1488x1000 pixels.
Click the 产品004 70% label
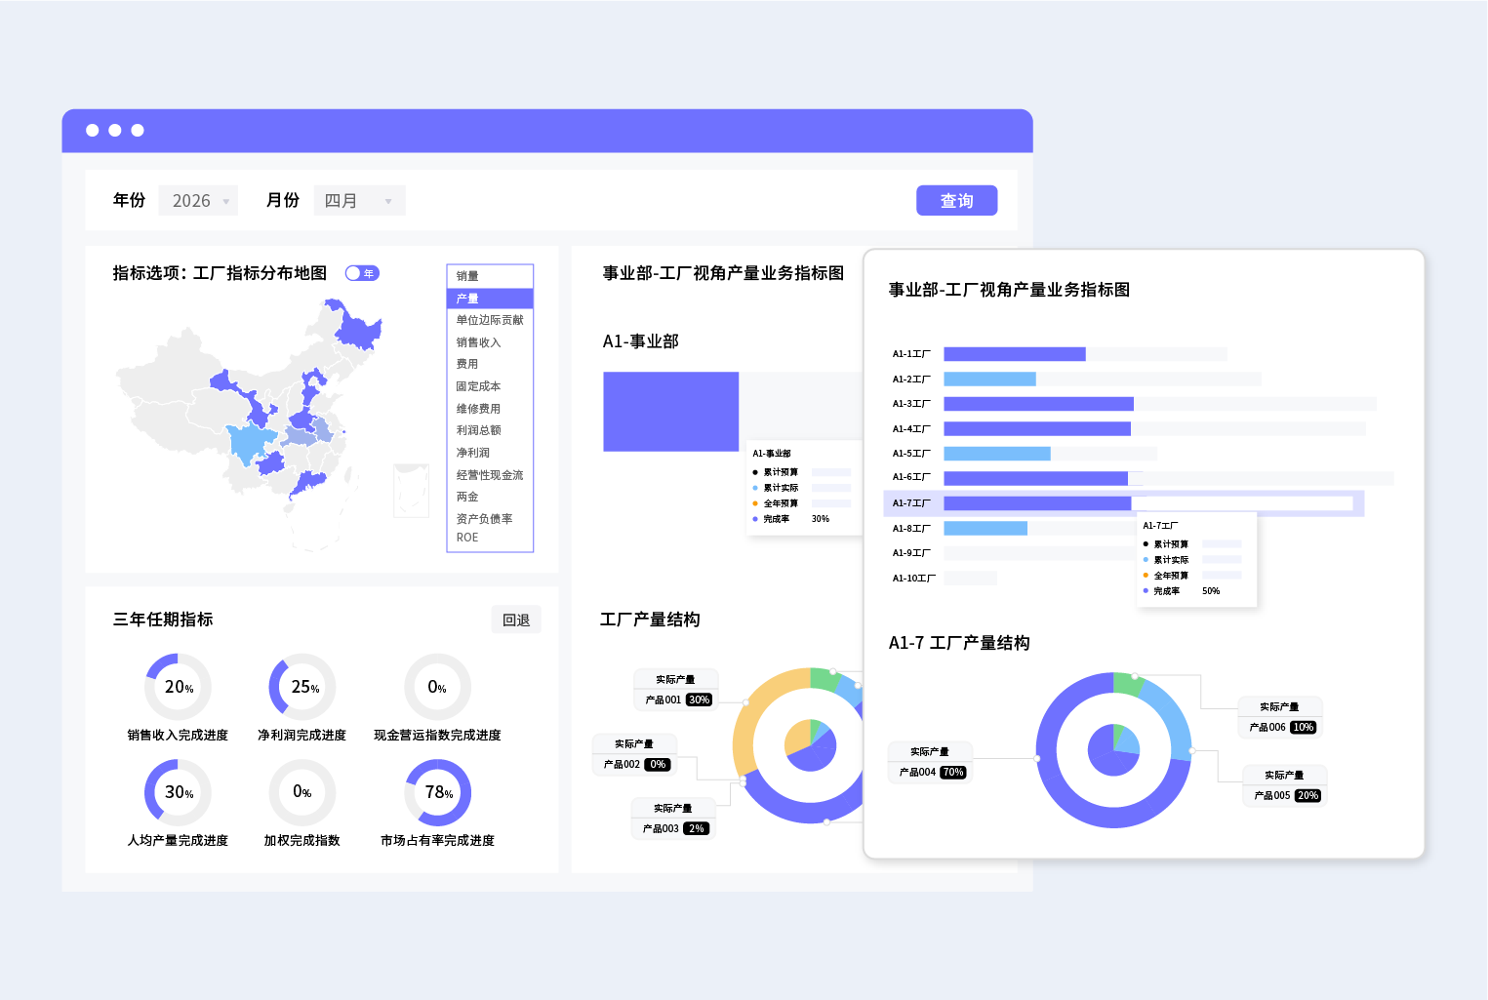932,772
